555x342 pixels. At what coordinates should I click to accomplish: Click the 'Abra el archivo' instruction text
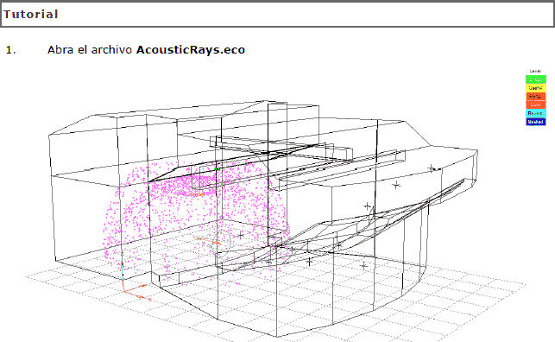pos(90,49)
